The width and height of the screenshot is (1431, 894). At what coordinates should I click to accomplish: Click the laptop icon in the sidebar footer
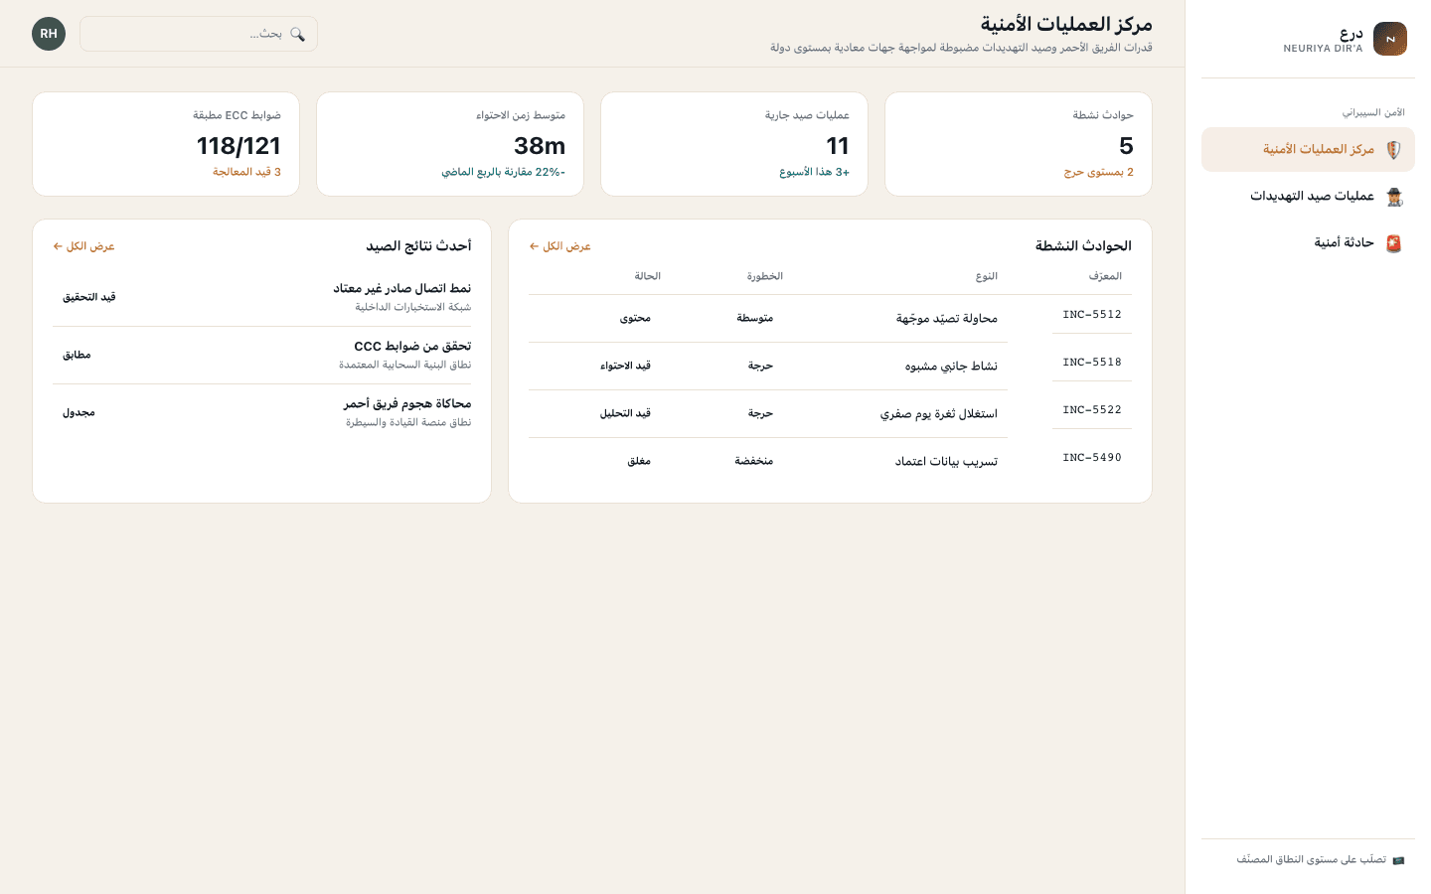point(1398,860)
